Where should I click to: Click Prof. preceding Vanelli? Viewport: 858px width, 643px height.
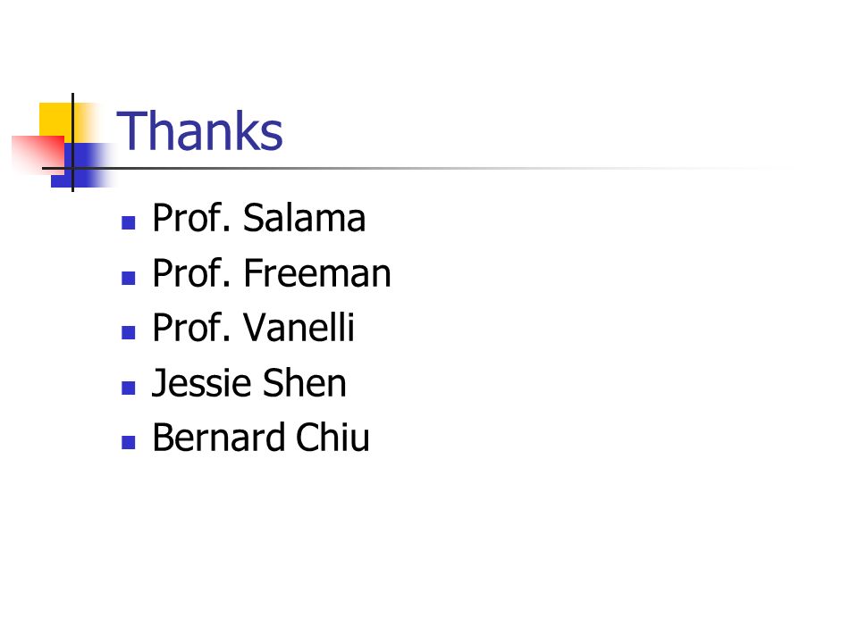(191, 328)
